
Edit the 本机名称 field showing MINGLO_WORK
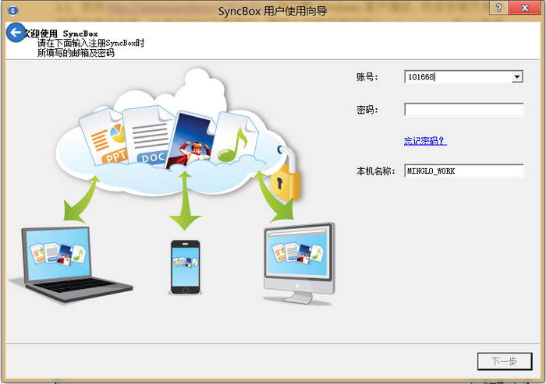coord(464,171)
